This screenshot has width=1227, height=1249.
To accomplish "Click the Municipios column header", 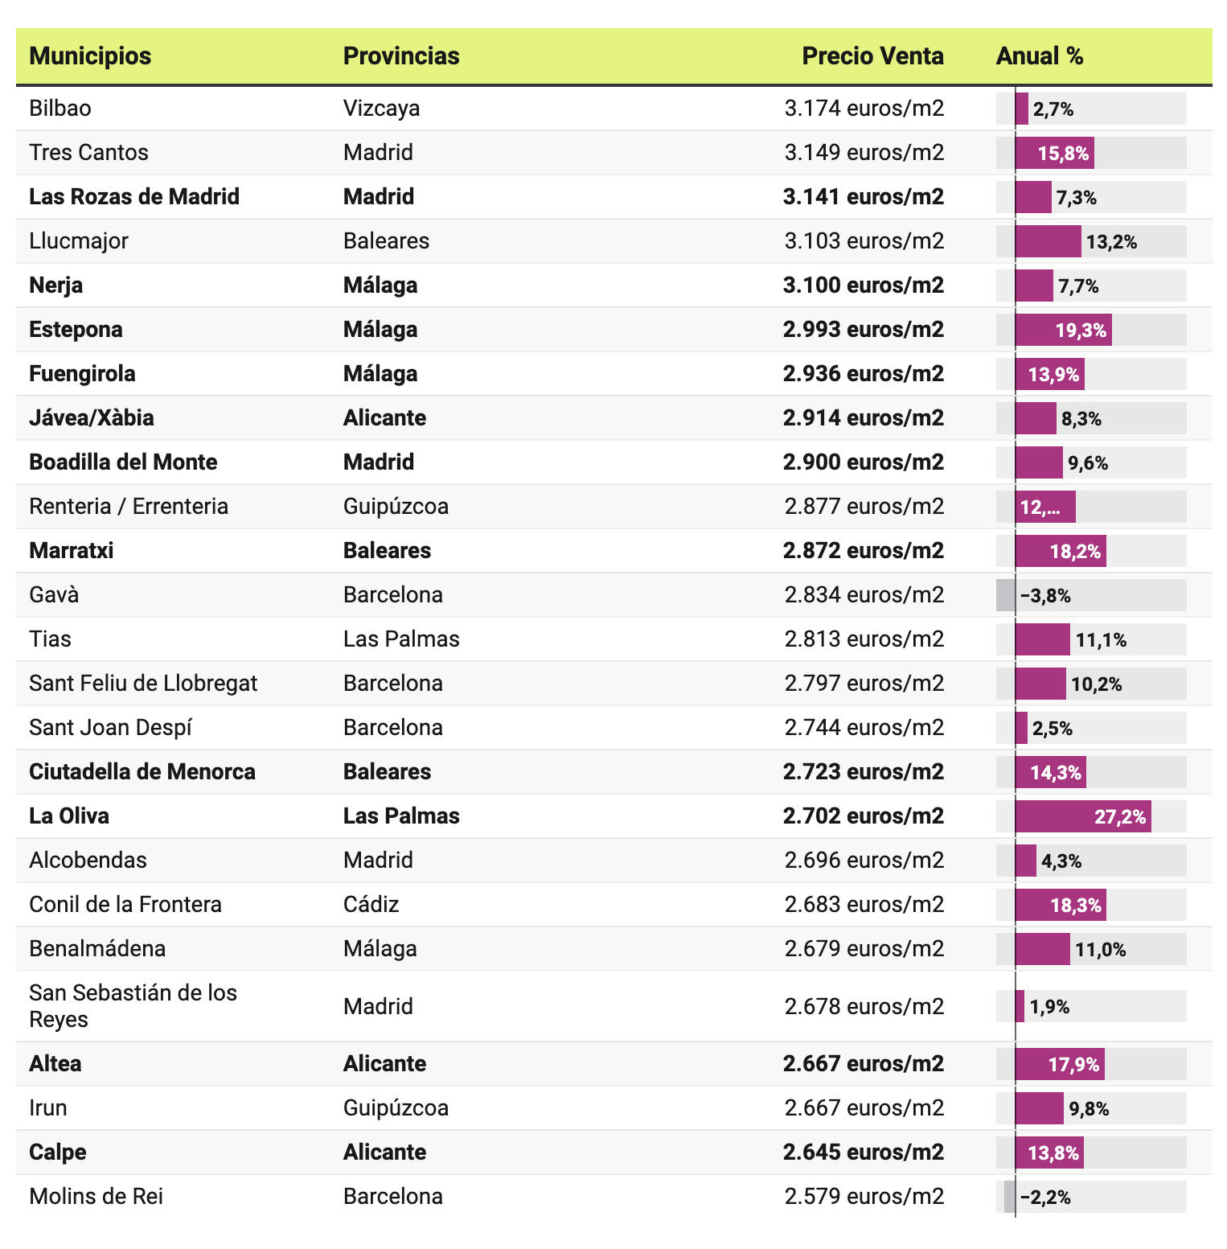I will [x=90, y=56].
